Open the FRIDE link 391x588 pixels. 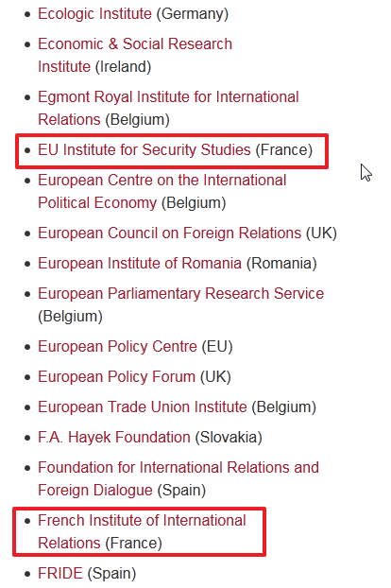click(x=60, y=574)
